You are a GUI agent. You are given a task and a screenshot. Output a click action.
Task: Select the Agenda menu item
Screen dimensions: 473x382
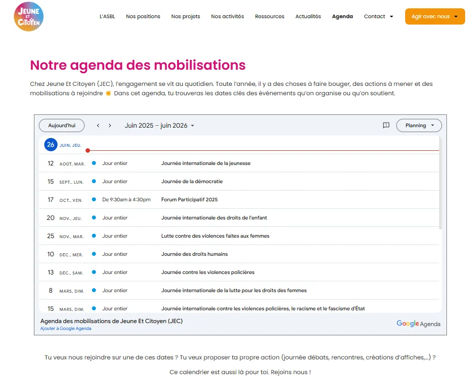click(x=342, y=16)
